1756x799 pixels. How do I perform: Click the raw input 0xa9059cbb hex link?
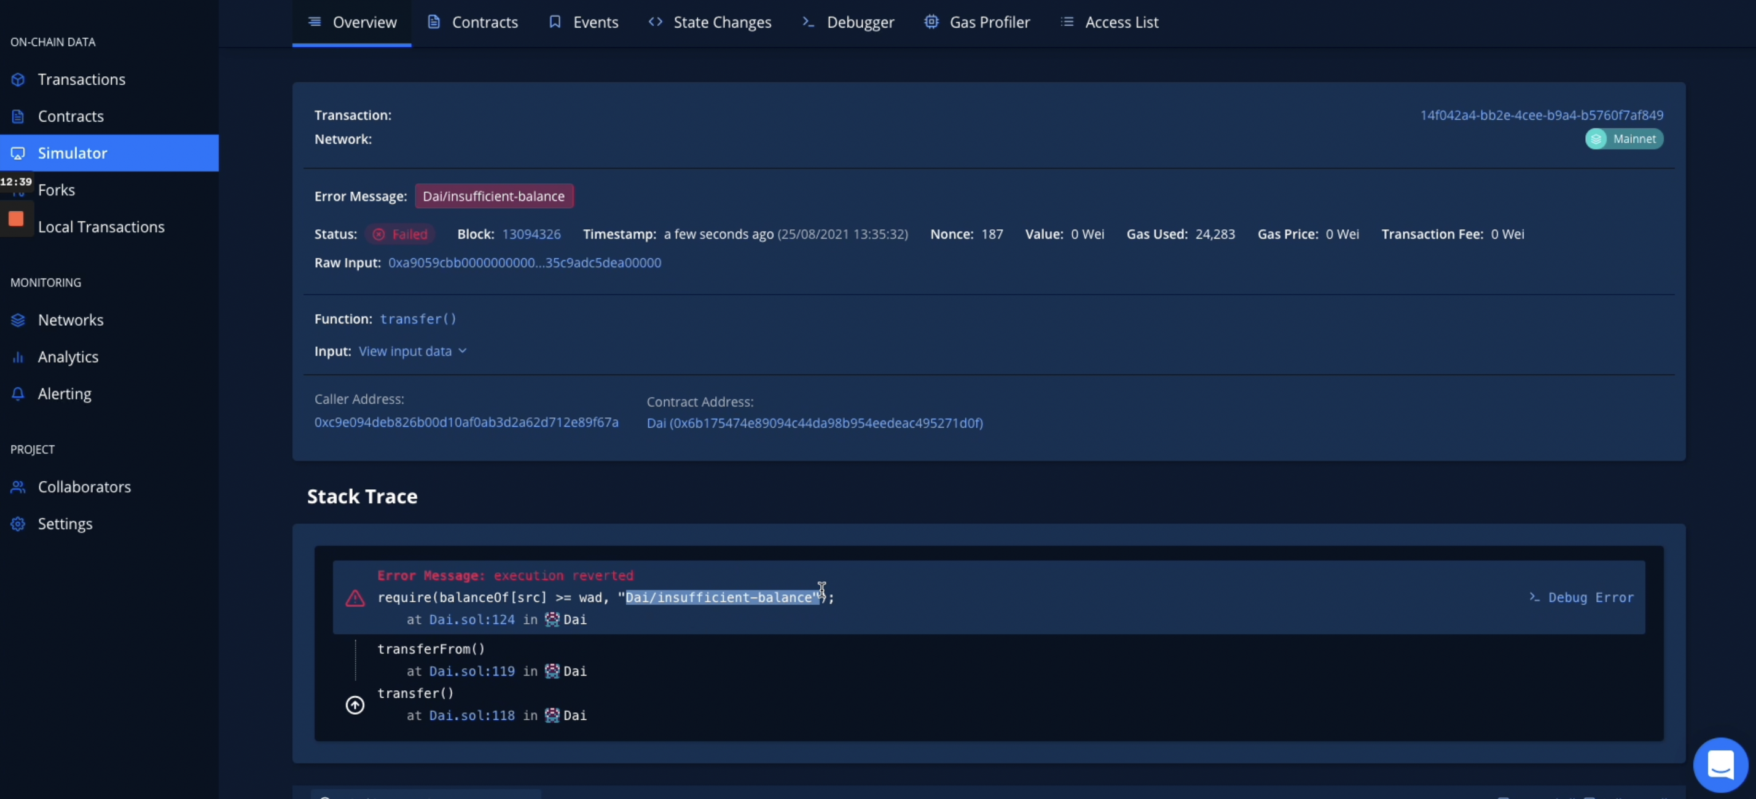(x=524, y=263)
